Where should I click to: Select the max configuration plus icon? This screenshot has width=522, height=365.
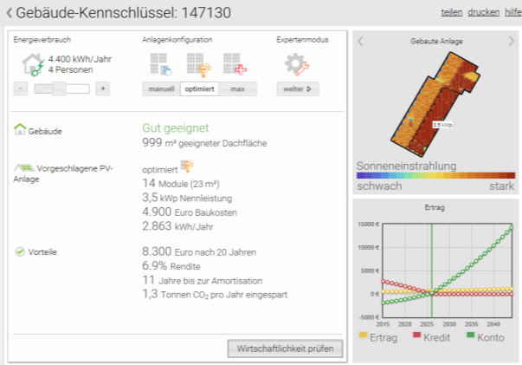pyautogui.click(x=235, y=64)
